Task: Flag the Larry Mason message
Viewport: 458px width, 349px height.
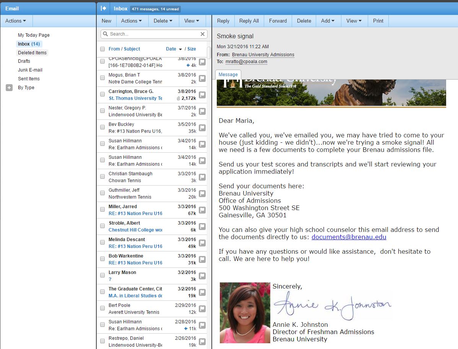Action: pyautogui.click(x=202, y=276)
